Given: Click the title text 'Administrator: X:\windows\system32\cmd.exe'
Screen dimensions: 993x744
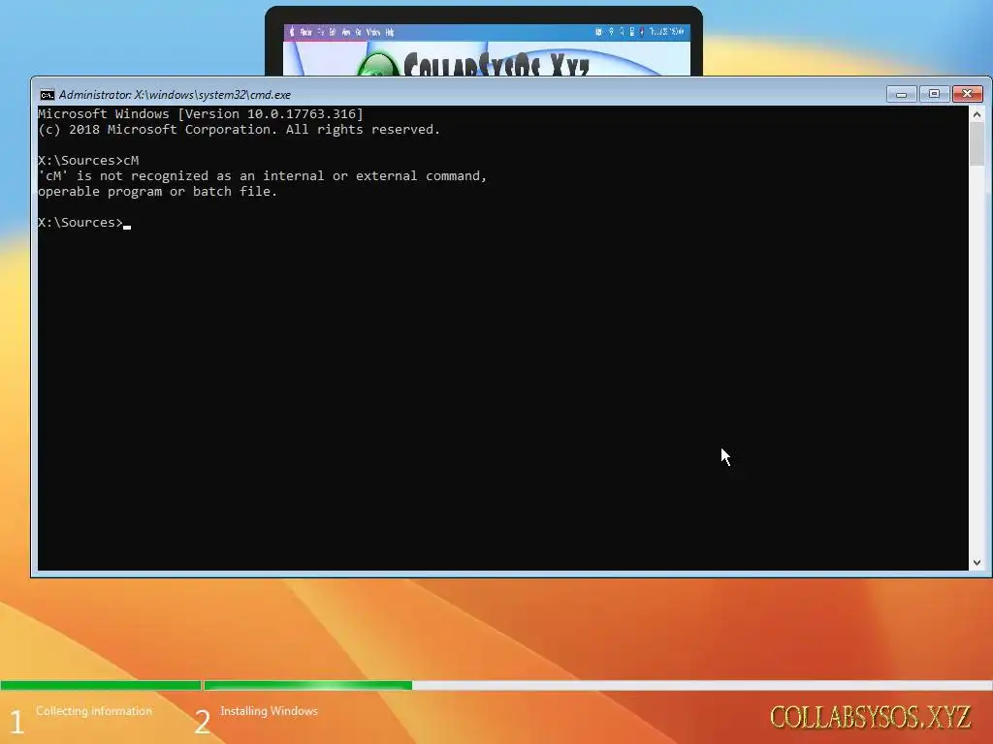Looking at the screenshot, I should [175, 95].
